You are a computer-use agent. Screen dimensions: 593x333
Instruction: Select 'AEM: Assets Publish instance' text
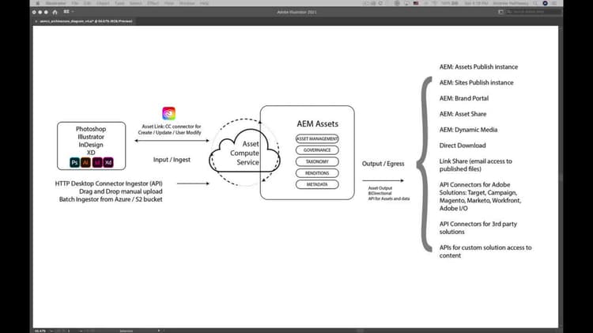tap(478, 67)
